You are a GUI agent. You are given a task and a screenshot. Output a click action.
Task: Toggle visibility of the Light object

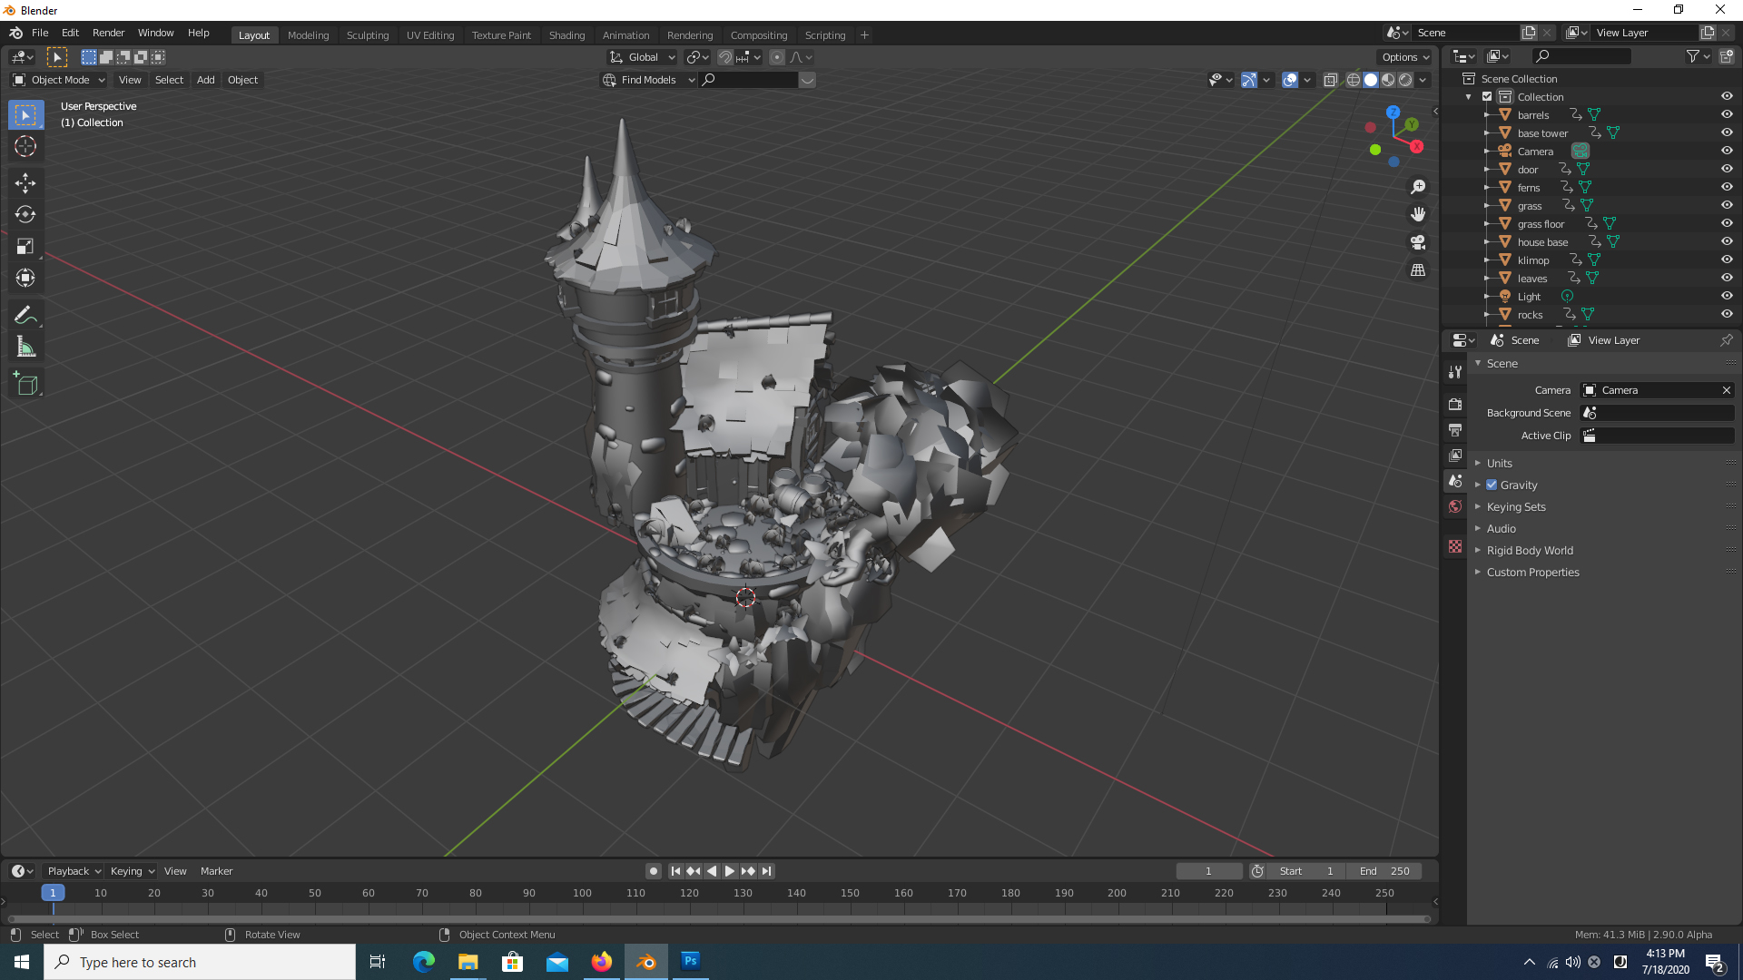point(1727,296)
